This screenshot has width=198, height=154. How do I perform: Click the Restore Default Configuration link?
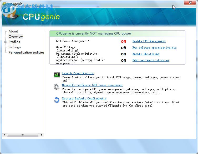coord(84,99)
